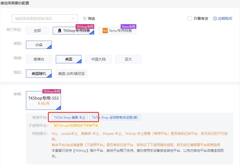Click the 不适用平台 label
The height and width of the screenshot is (168, 240).
38,126
